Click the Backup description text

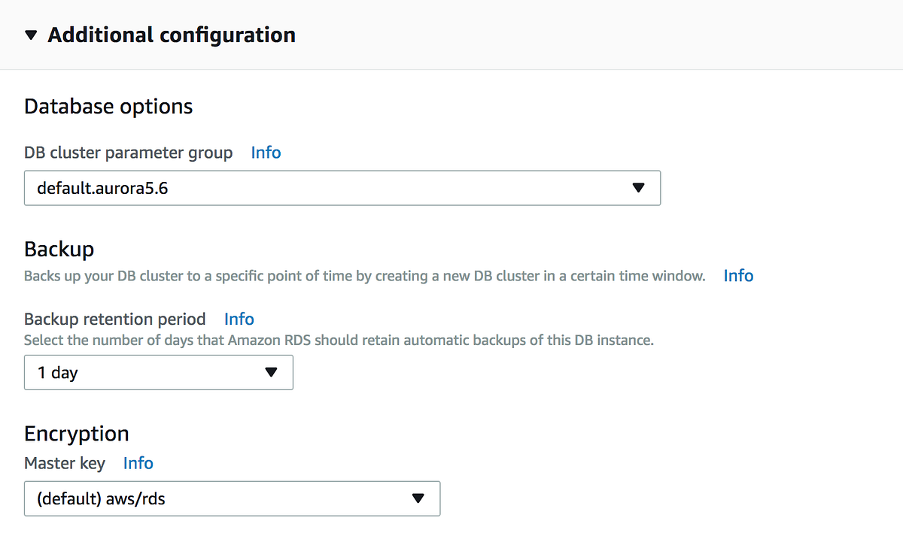coord(364,276)
